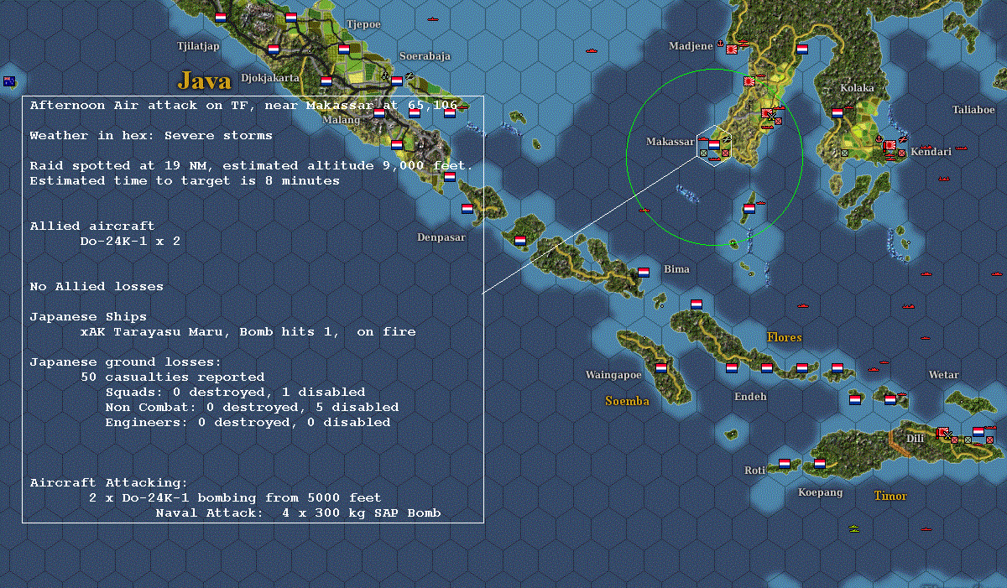
Task: Select the Dutch flag base east of Madjene
Action: point(802,49)
